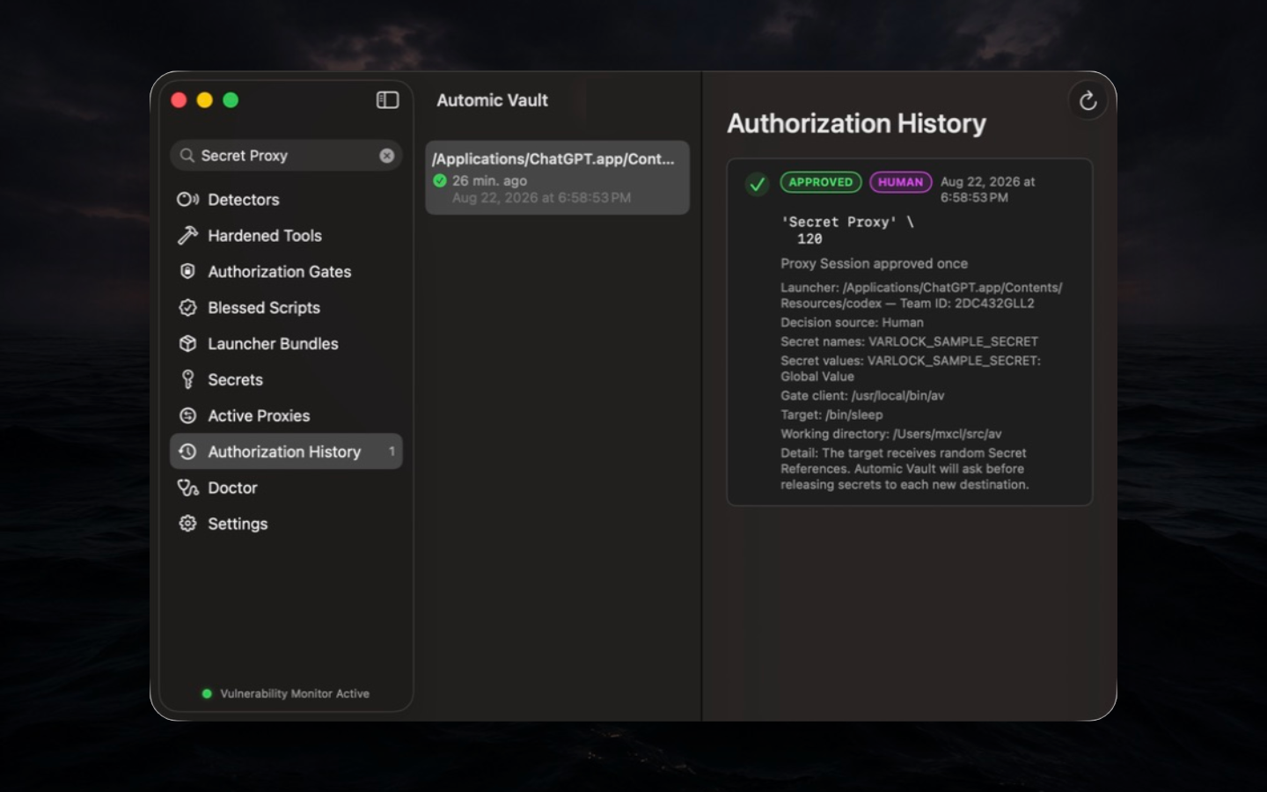Open the Active Proxies section
This screenshot has width=1267, height=792.
286,416
